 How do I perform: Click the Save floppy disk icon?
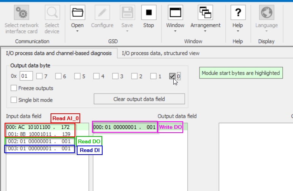(127, 13)
